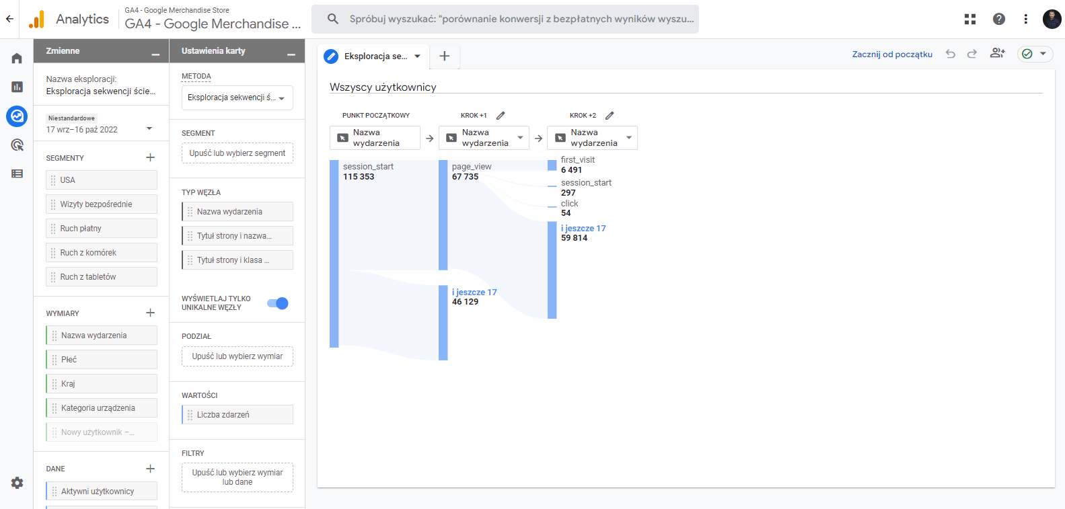The width and height of the screenshot is (1065, 509).
Task: Open the Explore section in left sidebar
Action: (17, 116)
